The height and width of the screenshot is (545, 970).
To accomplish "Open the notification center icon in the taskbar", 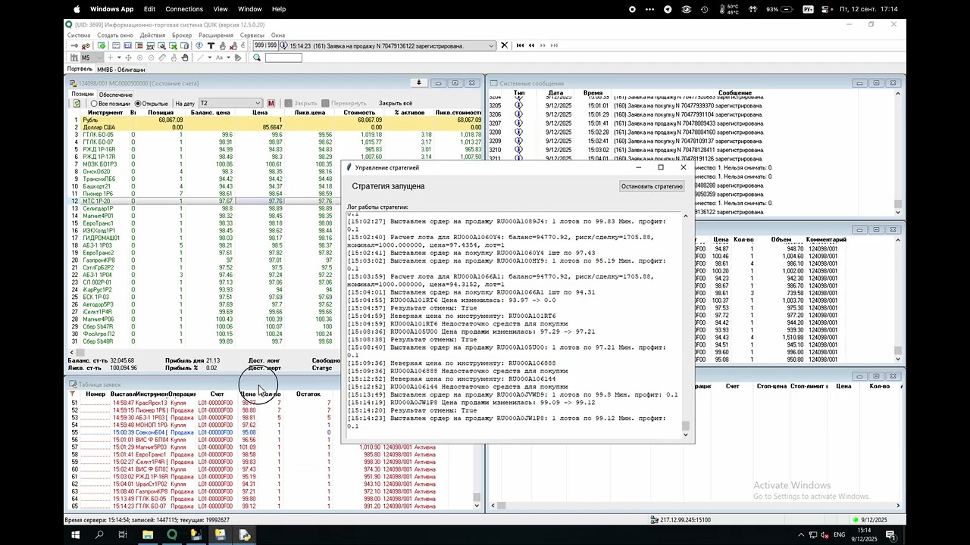I will tap(892, 535).
